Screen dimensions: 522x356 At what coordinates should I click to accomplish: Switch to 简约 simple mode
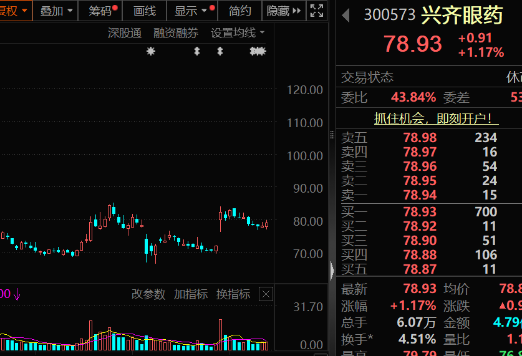pyautogui.click(x=240, y=11)
